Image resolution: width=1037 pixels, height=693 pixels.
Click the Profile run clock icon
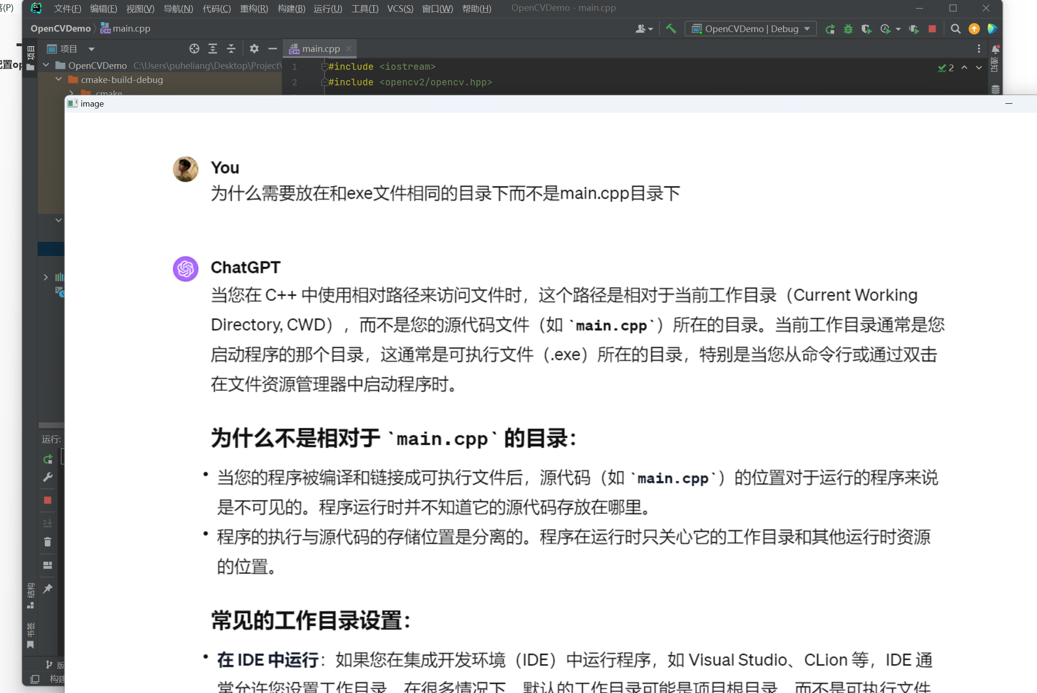click(885, 29)
